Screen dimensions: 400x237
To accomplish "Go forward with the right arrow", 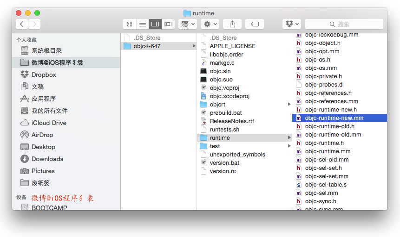I will [34, 24].
